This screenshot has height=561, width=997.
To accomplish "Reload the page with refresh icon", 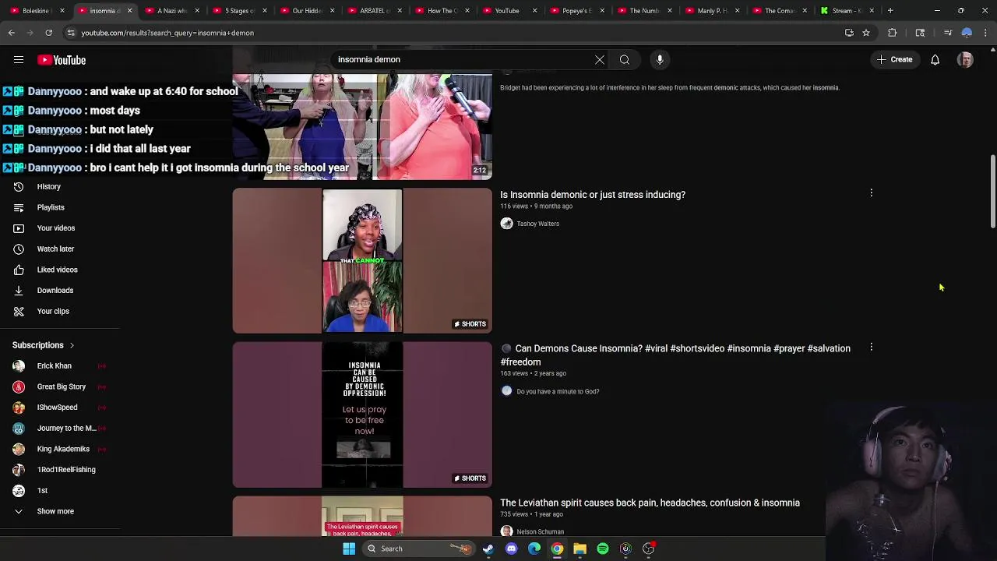I will coord(48,33).
